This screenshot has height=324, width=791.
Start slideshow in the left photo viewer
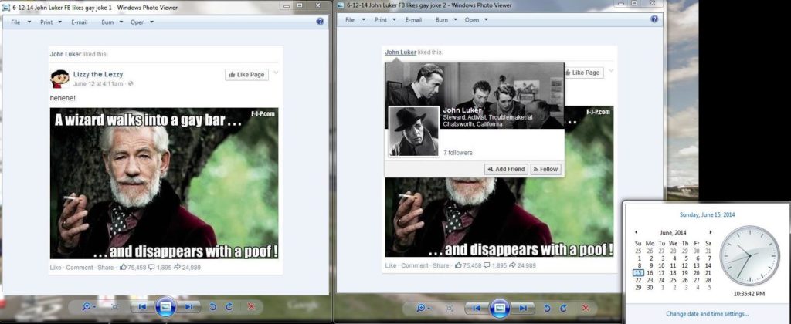click(165, 307)
